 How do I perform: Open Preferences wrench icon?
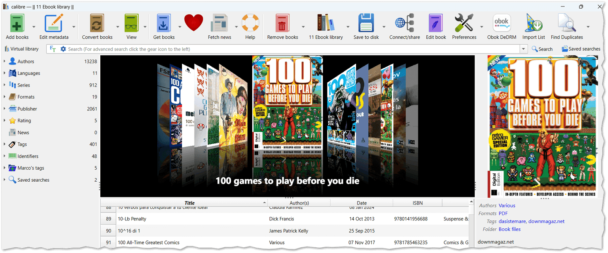pyautogui.click(x=464, y=24)
